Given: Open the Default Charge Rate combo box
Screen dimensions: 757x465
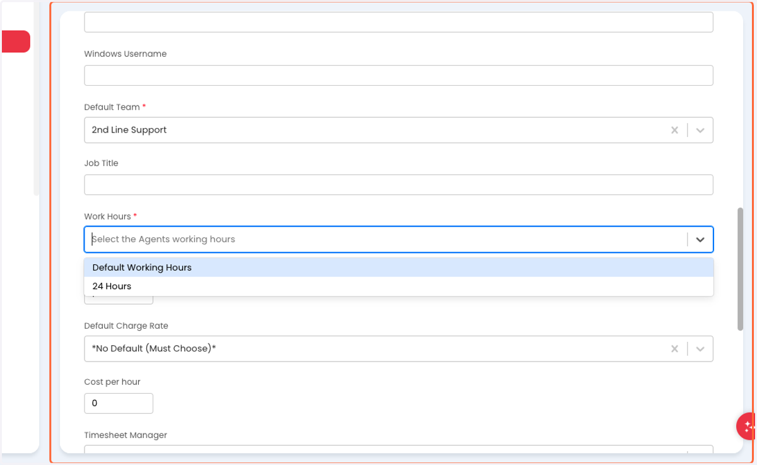Looking at the screenshot, I should pyautogui.click(x=399, y=349).
